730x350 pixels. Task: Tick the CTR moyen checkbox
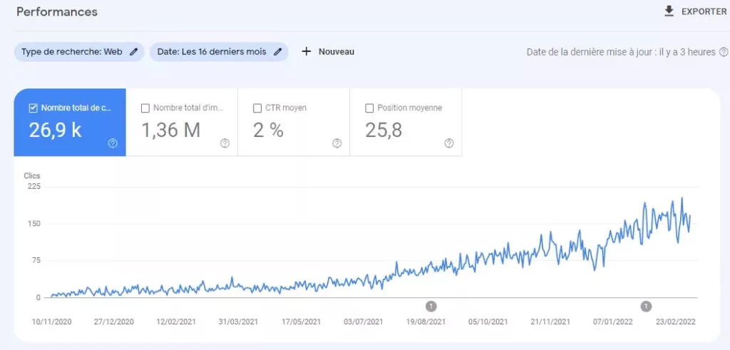tap(258, 108)
